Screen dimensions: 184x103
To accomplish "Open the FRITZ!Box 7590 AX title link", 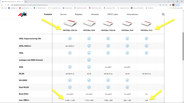I will (70, 30).
